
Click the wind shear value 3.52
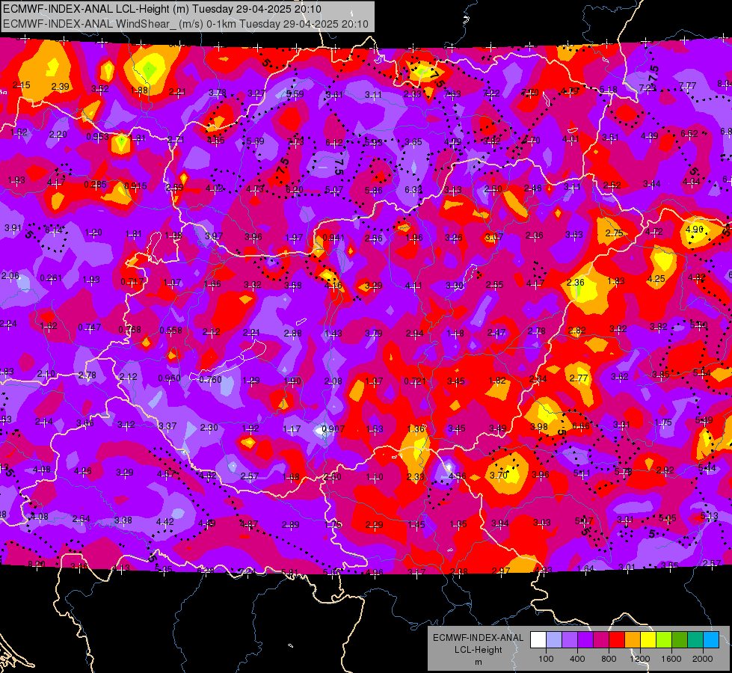point(100,88)
